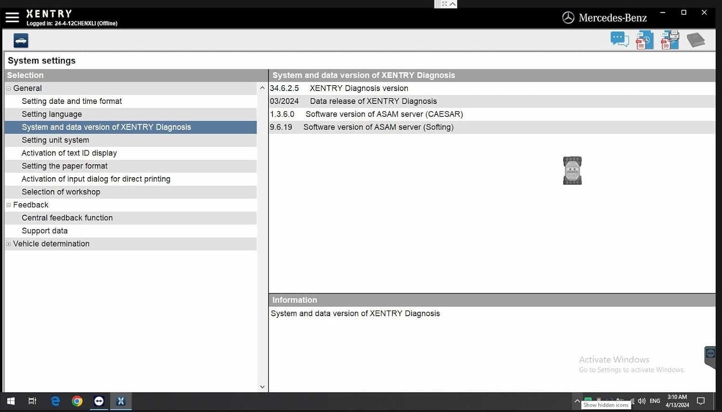Open the vehicle selection icon
The height and width of the screenshot is (412, 722).
coord(20,40)
